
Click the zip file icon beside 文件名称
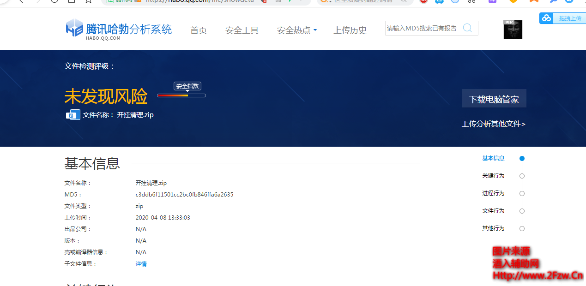point(73,115)
